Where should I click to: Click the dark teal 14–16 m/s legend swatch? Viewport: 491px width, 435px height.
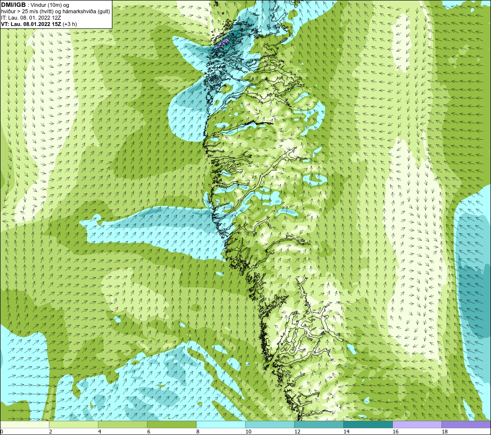(x=368, y=424)
